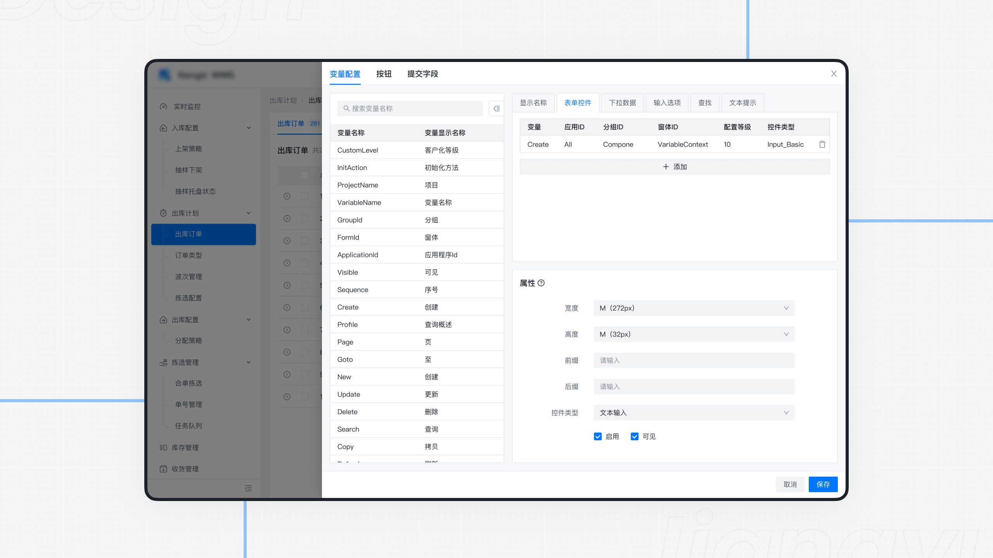Click the 前缀 prefix input field
993x558 pixels.
(x=694, y=360)
